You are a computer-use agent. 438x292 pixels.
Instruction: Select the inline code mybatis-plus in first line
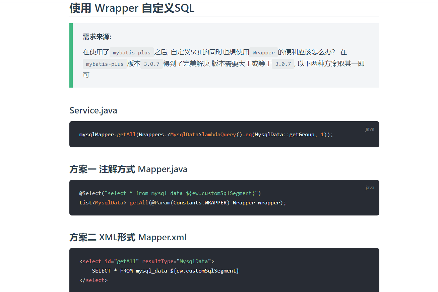pyautogui.click(x=131, y=52)
